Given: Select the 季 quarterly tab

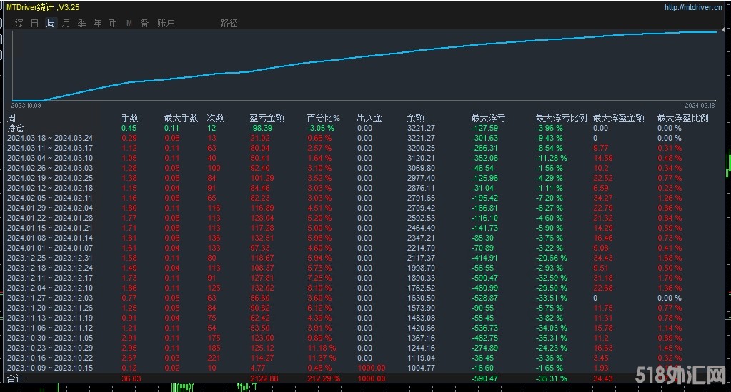Looking at the screenshot, I should [x=82, y=23].
